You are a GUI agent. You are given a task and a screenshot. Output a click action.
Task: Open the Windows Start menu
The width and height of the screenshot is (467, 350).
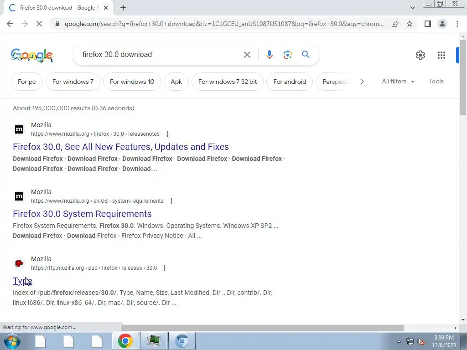click(x=12, y=341)
